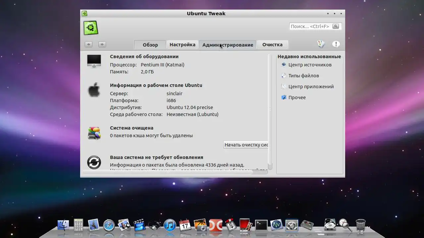The image size is (424, 238).
Task: Open the hard drive icon in dock
Action: [x=330, y=225]
